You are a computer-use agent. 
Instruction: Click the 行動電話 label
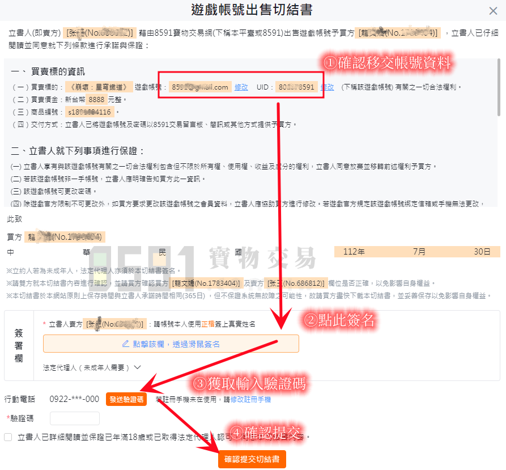[20, 399]
